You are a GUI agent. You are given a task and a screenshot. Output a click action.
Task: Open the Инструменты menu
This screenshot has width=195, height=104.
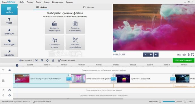(58, 2)
